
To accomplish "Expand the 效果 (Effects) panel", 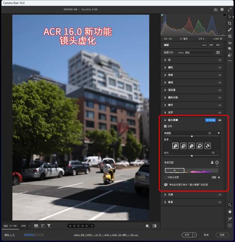I will [165, 75].
